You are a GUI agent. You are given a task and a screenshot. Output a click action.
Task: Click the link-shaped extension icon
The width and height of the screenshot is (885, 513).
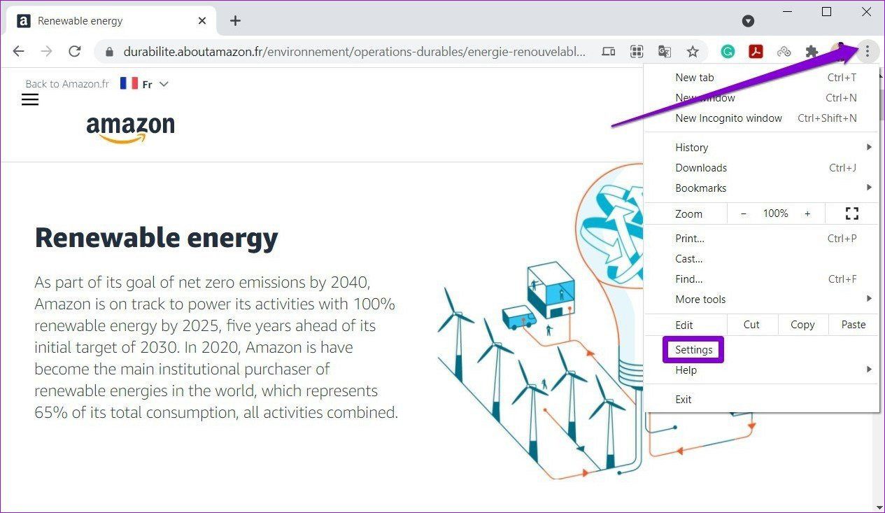(x=784, y=51)
